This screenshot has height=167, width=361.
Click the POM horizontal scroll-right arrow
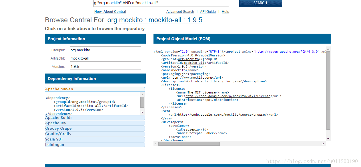tap(324, 144)
